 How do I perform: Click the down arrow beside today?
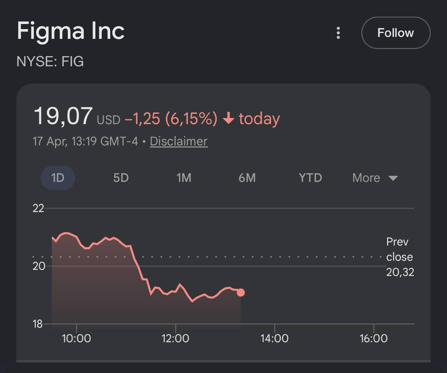point(228,118)
